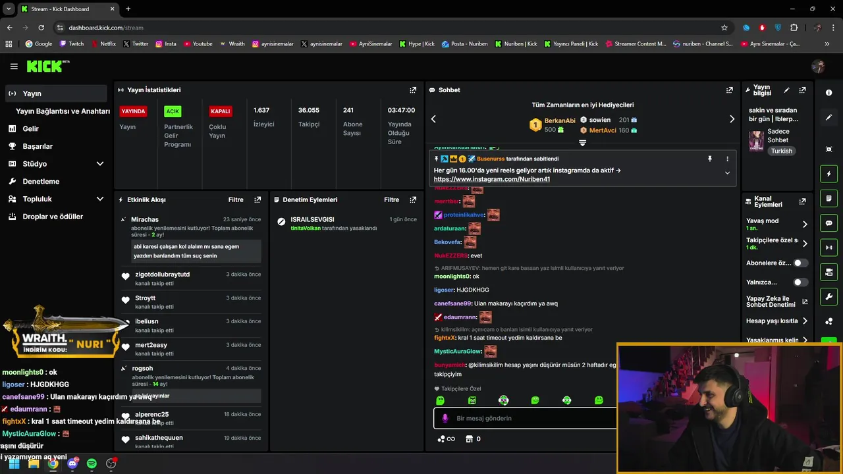The height and width of the screenshot is (474, 843).
Task: Select Yayın in the sidebar
Action: click(56, 93)
